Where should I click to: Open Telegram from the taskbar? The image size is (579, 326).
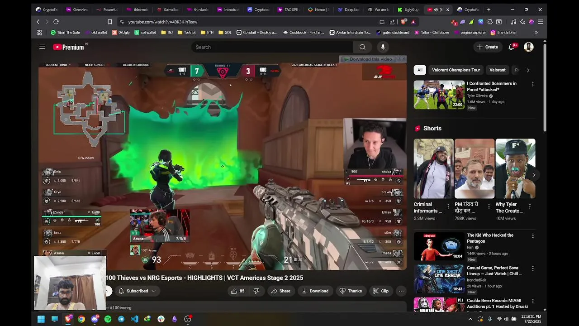tap(121, 319)
